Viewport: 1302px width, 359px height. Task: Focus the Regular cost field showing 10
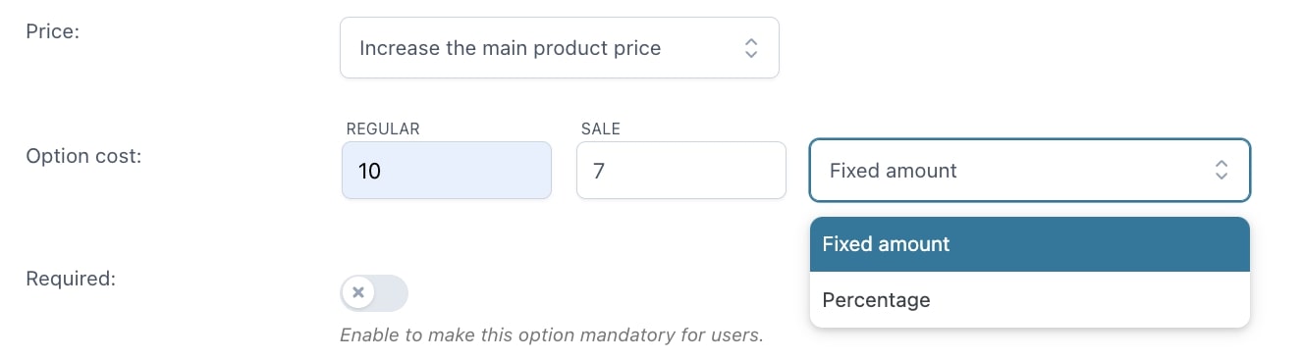tap(447, 171)
